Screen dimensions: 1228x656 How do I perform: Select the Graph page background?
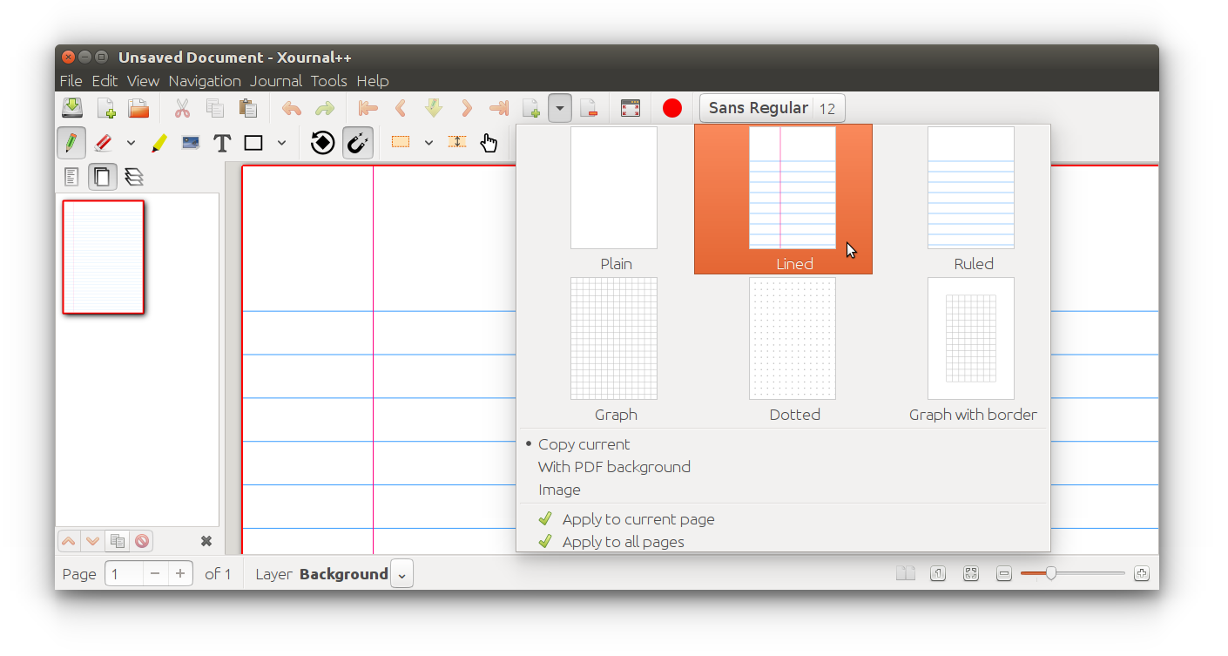[615, 338]
